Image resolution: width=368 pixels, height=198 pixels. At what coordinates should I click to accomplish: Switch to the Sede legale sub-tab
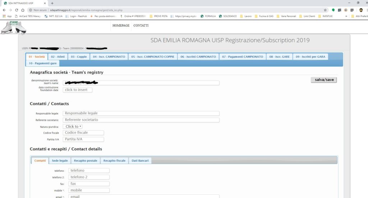point(60,161)
